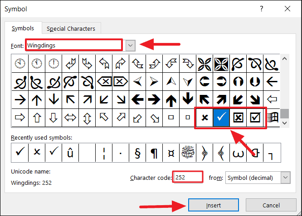Select the bold up arrow symbol
This screenshot has width=302, height=216.
click(x=171, y=100)
